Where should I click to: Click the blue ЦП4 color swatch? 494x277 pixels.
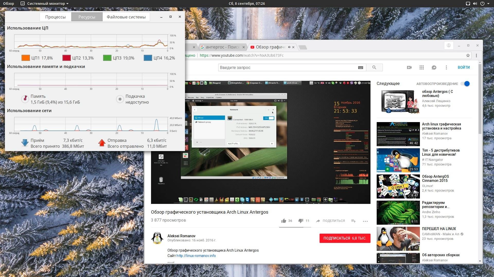tap(148, 58)
